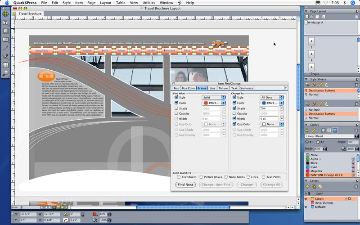Select the Picture Content tool
The image size is (360, 225).
pos(5,31)
